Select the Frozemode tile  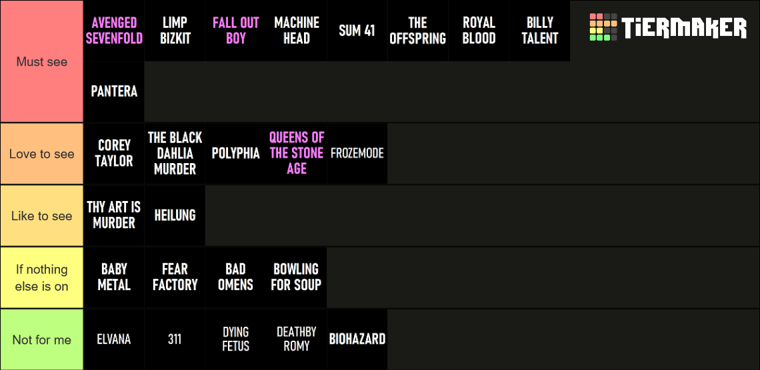(x=357, y=153)
